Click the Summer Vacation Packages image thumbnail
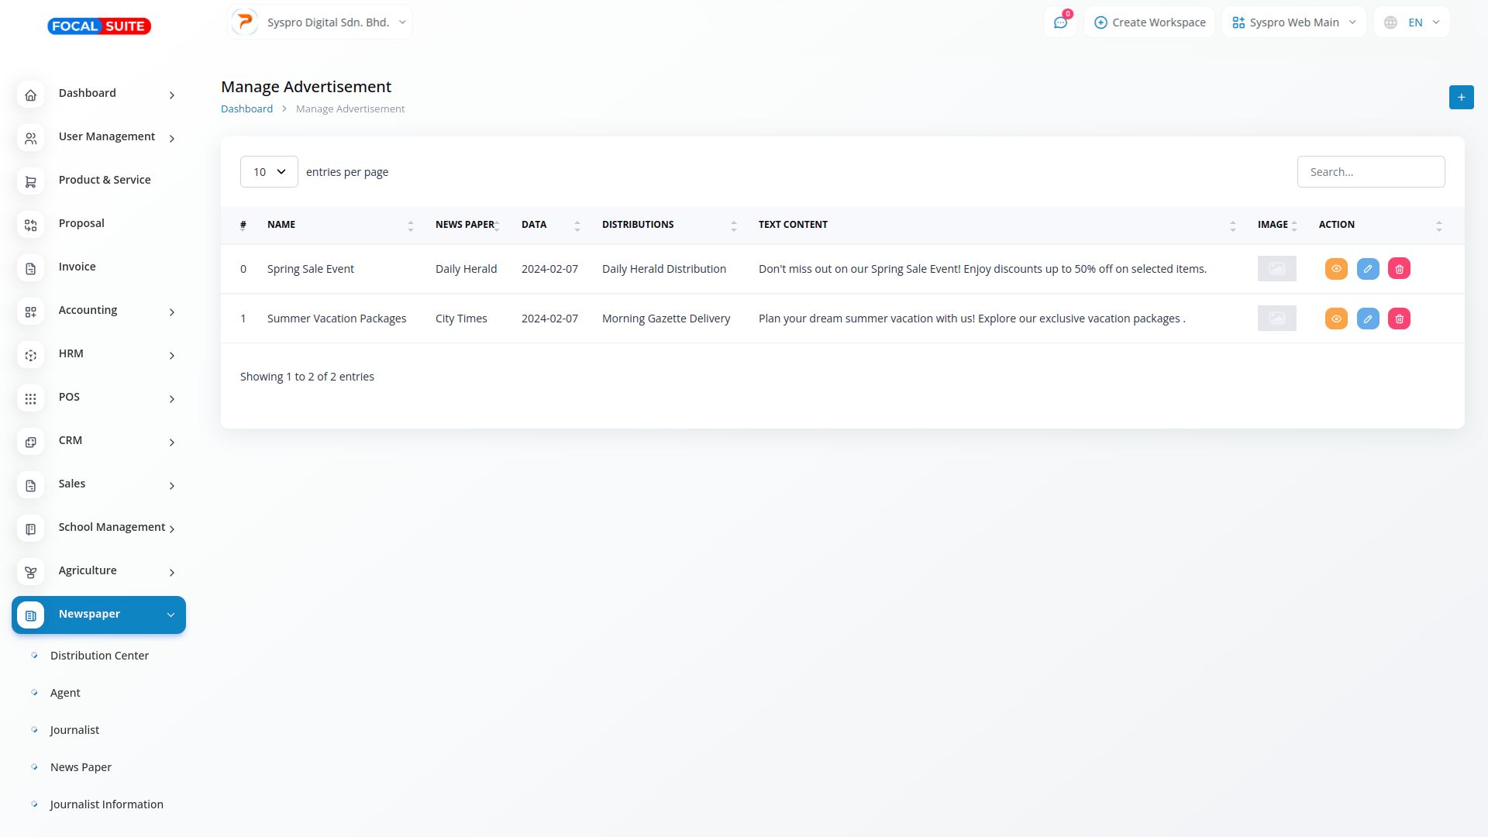 pyautogui.click(x=1276, y=319)
